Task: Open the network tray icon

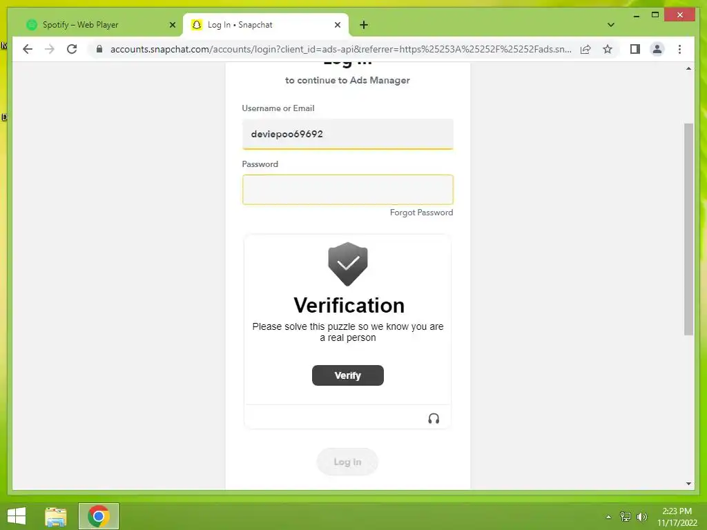Action: 625,517
